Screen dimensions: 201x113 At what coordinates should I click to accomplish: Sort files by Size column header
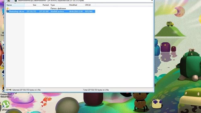click(31, 5)
